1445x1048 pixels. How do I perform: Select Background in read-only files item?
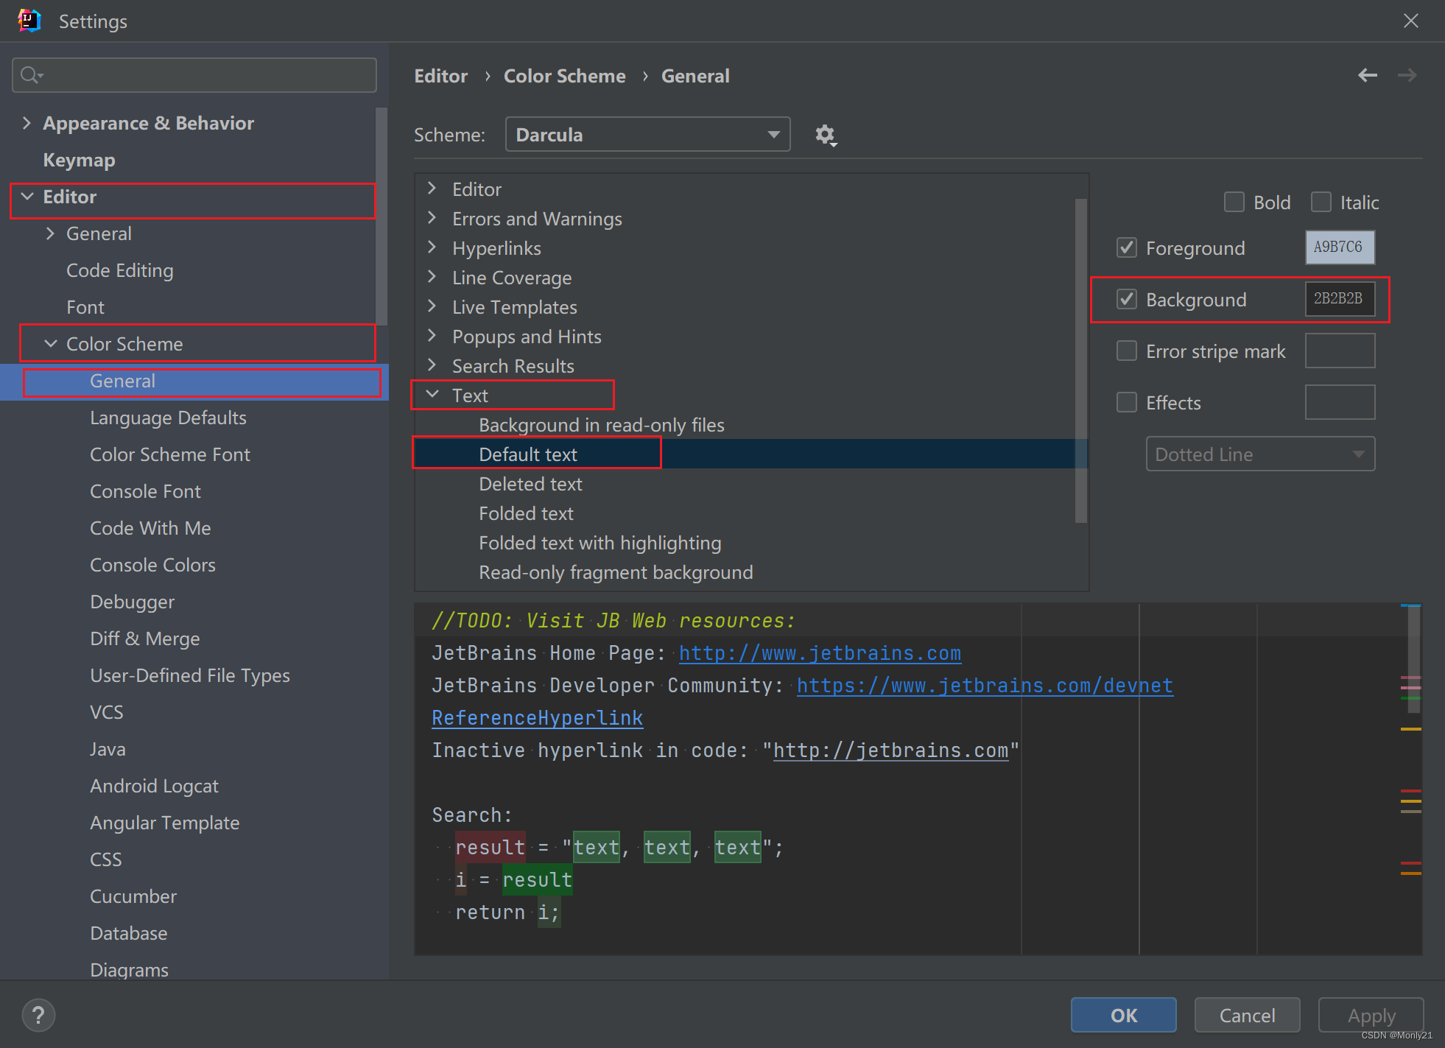coord(601,425)
